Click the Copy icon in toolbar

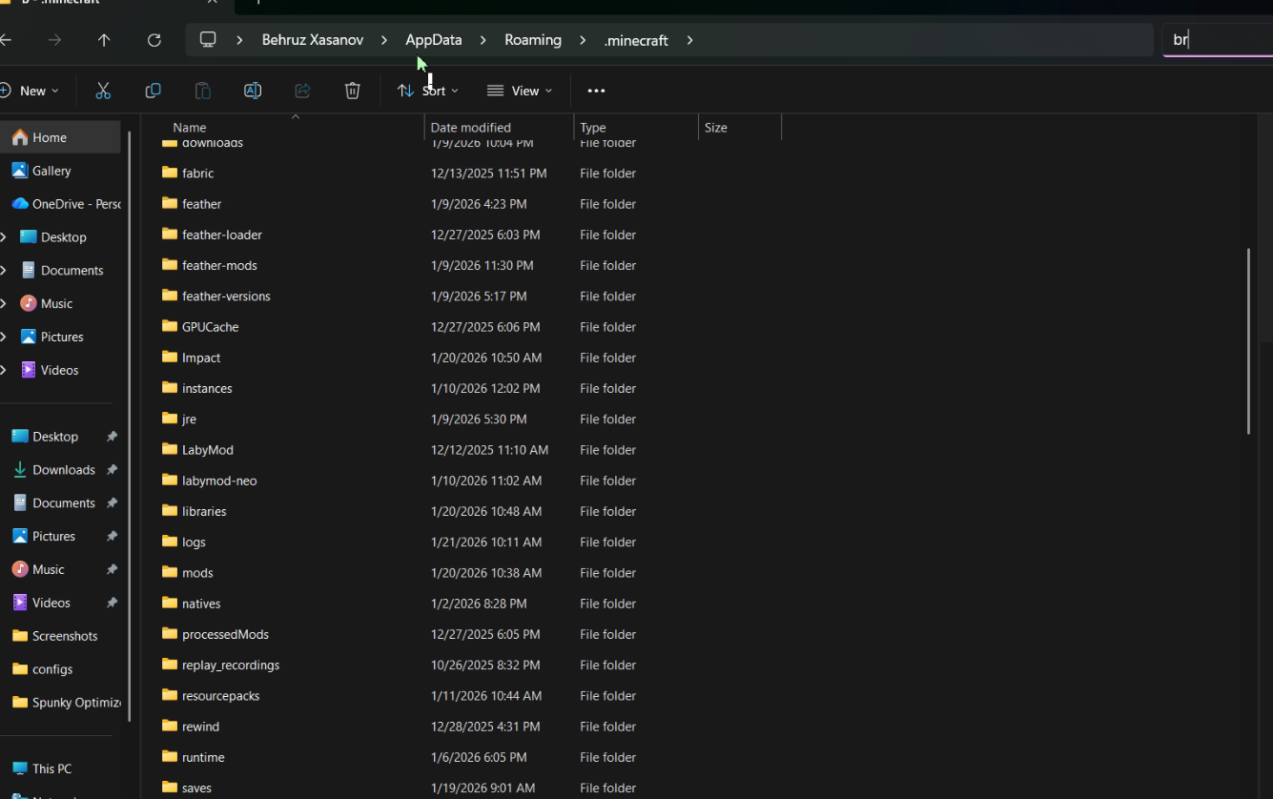153,91
